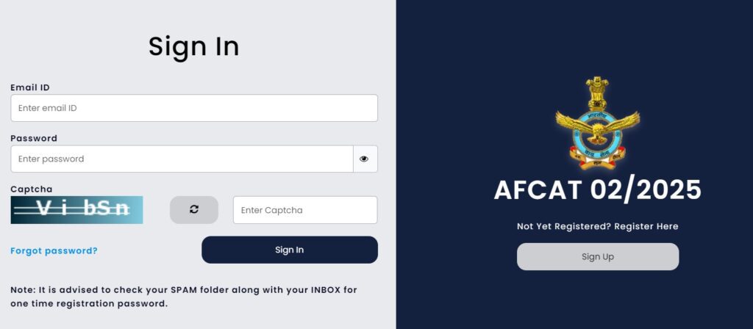Focus the Enter password field
Image resolution: width=753 pixels, height=329 pixels.
[x=182, y=159]
